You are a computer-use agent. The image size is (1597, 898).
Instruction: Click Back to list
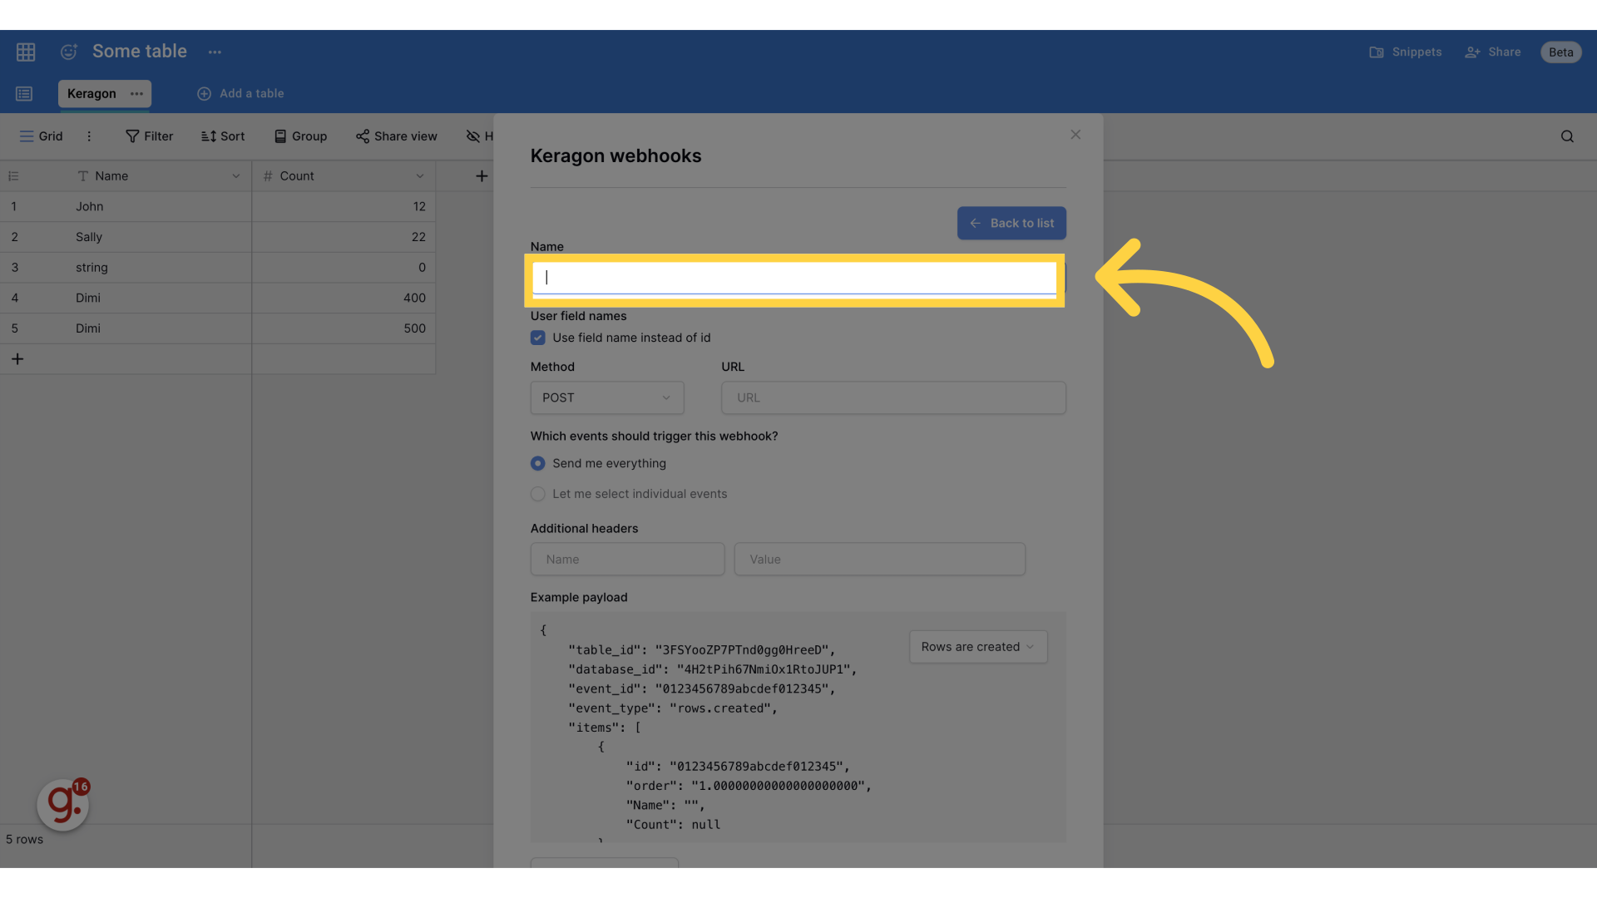click(1011, 223)
